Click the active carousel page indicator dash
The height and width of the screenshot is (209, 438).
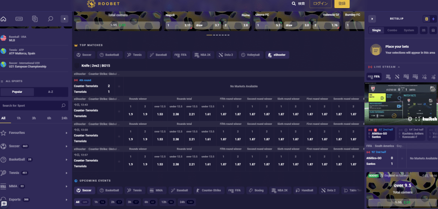[209, 35]
